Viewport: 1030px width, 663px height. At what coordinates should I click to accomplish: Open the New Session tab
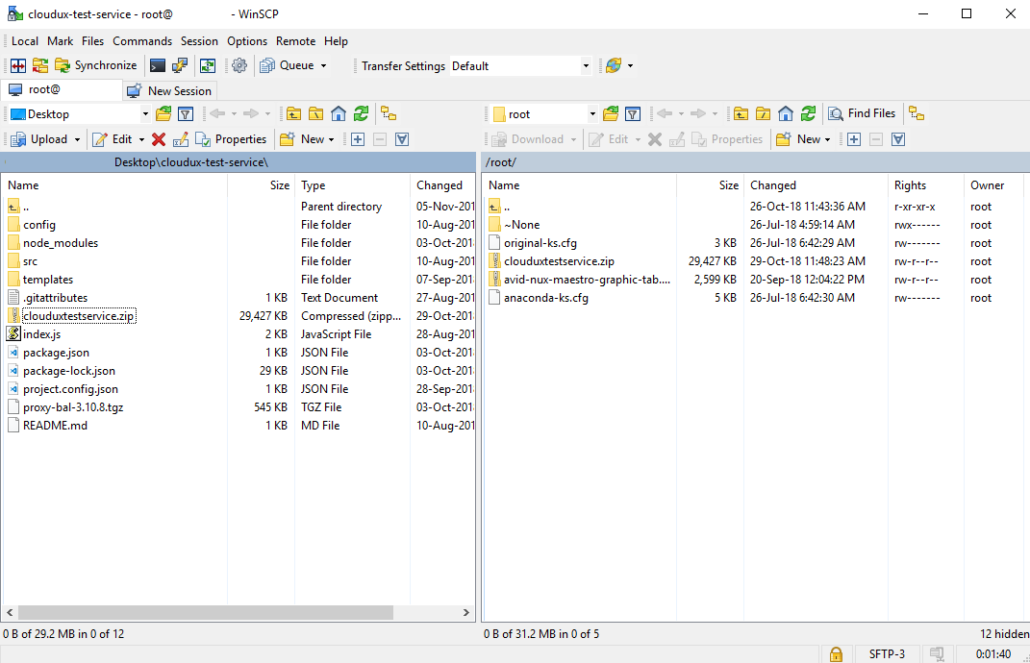point(169,91)
